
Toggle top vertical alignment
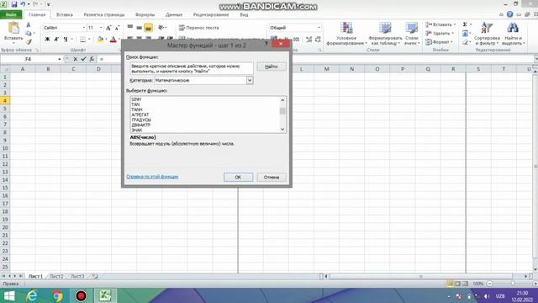tap(130, 28)
